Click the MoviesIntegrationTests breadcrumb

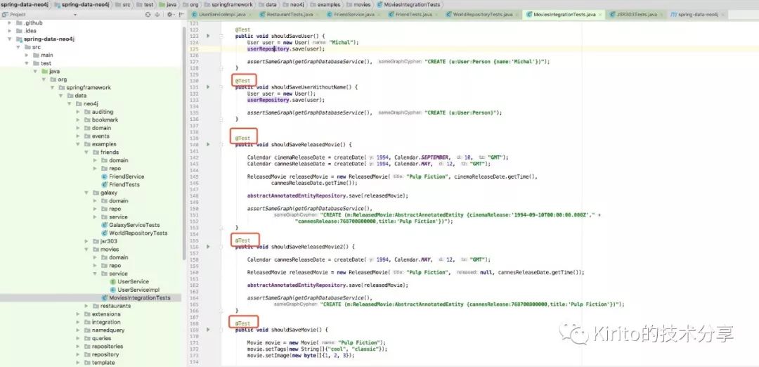pyautogui.click(x=408, y=4)
